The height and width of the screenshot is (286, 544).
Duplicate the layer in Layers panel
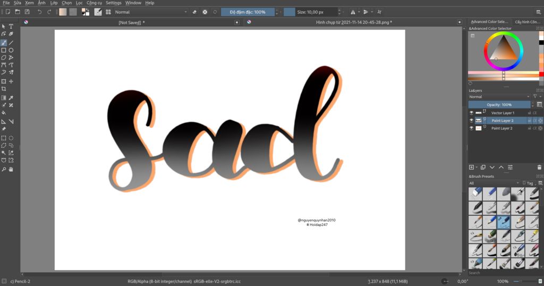pyautogui.click(x=483, y=167)
